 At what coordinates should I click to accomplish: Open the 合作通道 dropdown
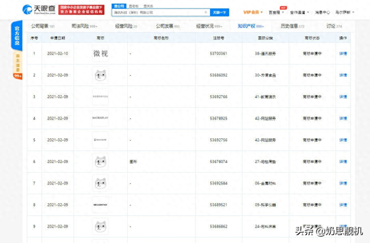click(299, 12)
